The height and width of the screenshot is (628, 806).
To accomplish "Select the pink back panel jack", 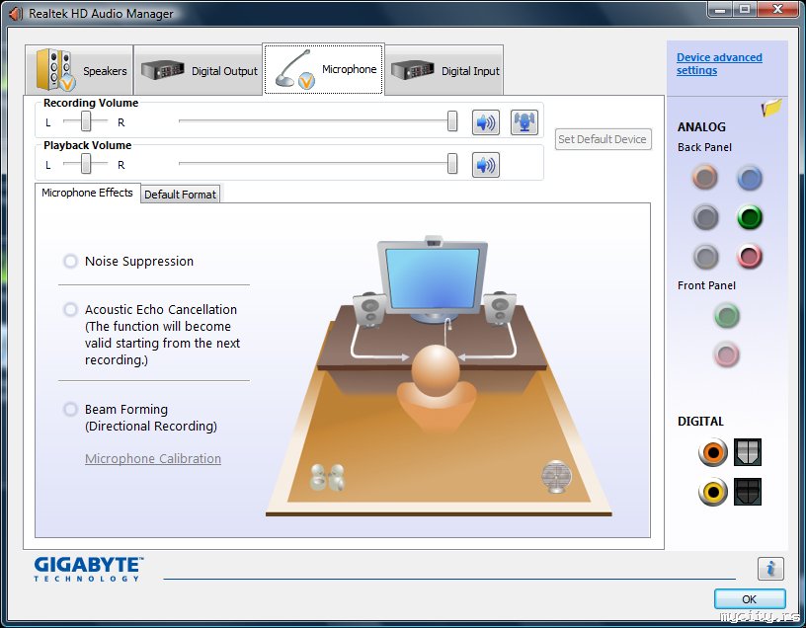I will click(750, 256).
